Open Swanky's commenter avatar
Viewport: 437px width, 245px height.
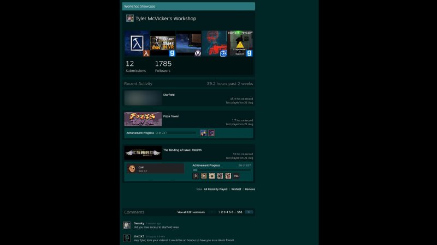click(127, 225)
